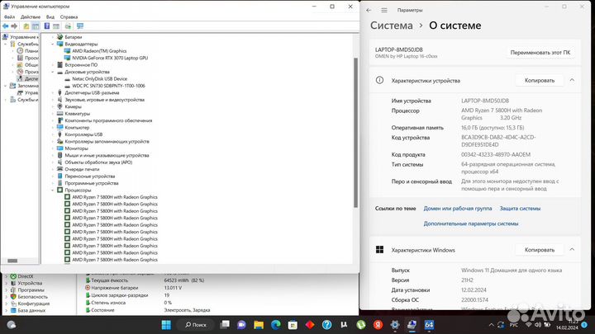Select Netac OnlyDisk USB Device
The height and width of the screenshot is (334, 595).
coord(99,79)
